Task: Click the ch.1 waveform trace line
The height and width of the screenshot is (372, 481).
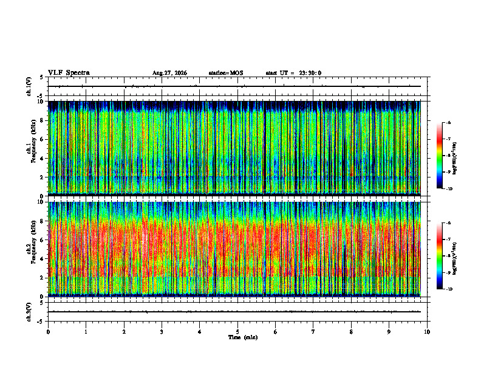Action: coord(234,86)
